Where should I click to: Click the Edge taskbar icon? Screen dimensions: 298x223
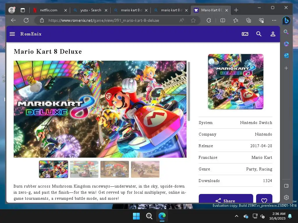tap(162, 216)
